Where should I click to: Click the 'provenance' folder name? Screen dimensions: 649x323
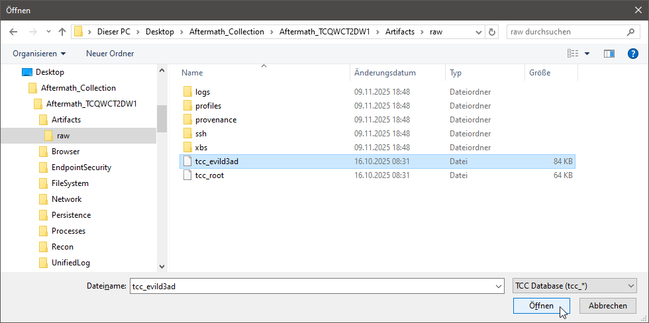216,120
